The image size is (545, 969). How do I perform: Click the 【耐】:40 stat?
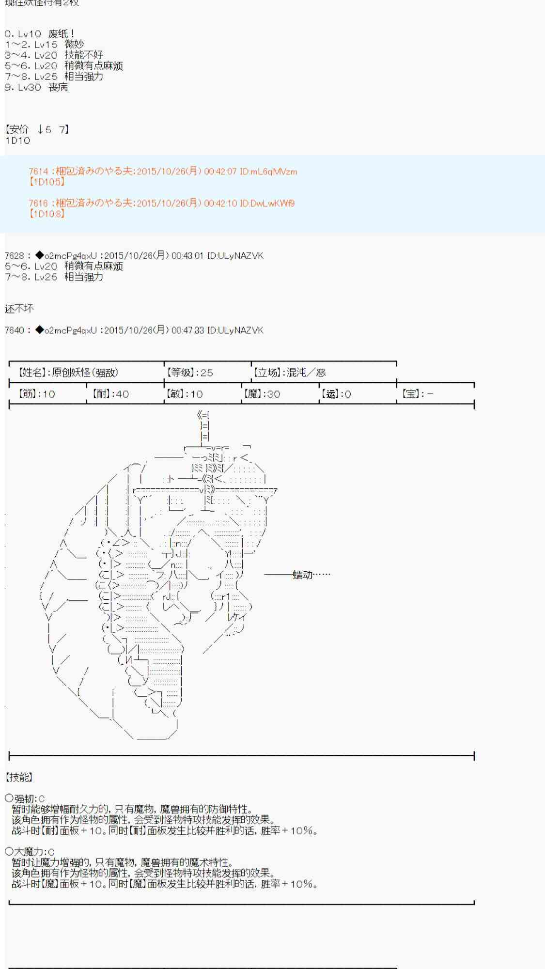pyautogui.click(x=109, y=394)
